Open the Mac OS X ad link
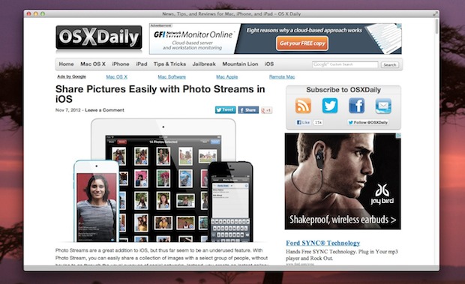The height and width of the screenshot is (284, 465). point(116,76)
